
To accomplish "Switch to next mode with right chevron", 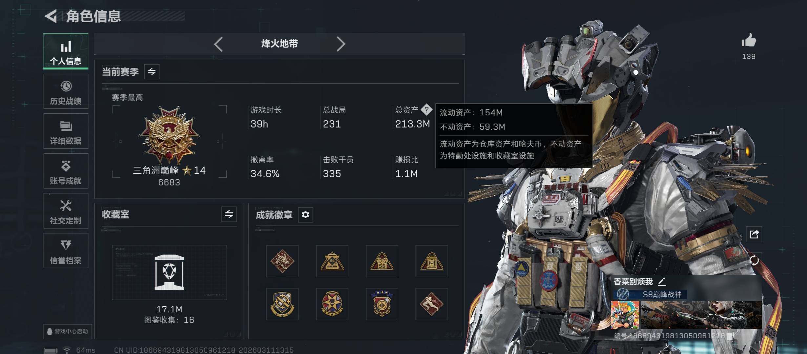I will pyautogui.click(x=341, y=44).
